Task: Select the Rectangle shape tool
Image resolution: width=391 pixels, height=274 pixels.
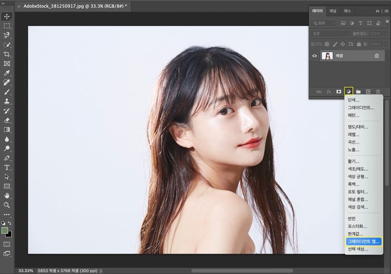Action: pyautogui.click(x=7, y=186)
